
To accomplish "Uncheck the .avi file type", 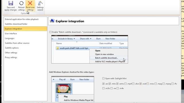I will click(x=103, y=84).
